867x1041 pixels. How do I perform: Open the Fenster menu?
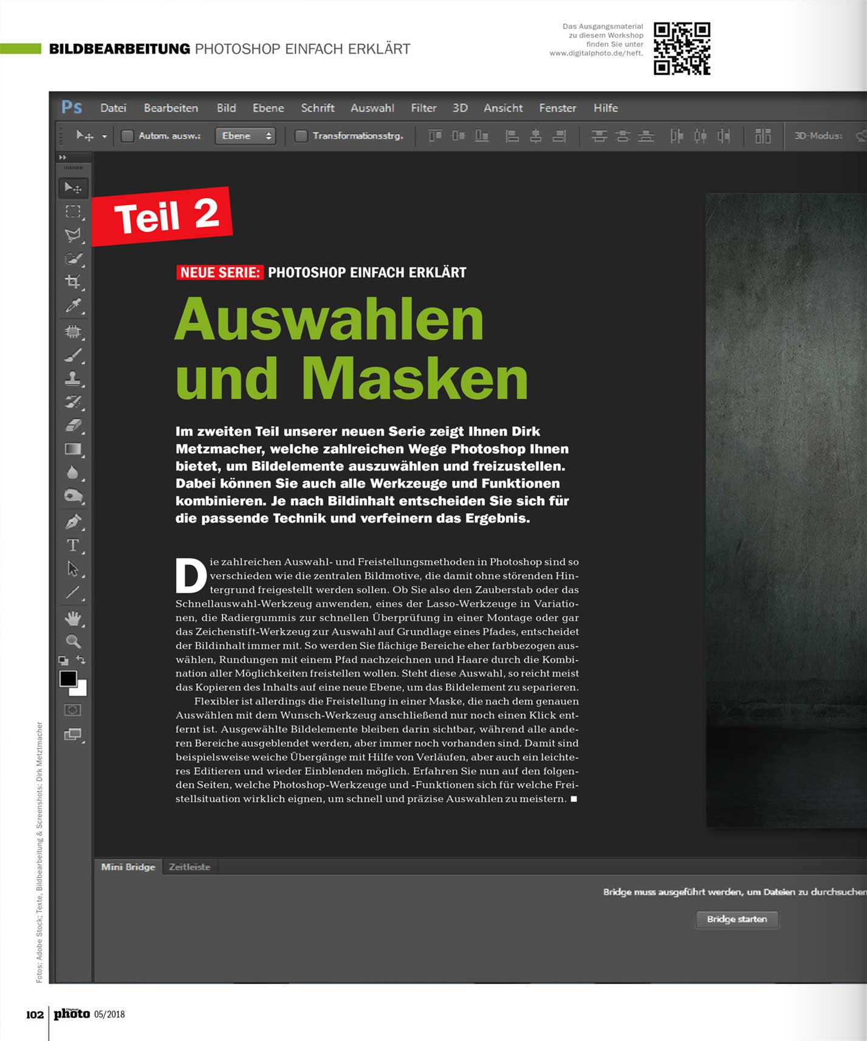coord(557,108)
